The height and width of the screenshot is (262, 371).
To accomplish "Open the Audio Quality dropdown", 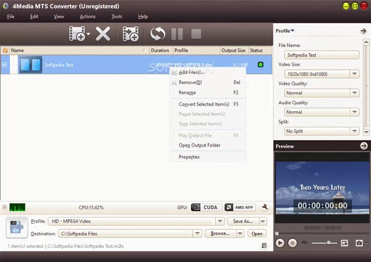I will pyautogui.click(x=354, y=112).
